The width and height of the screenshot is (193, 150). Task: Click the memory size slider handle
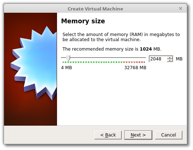(68, 58)
